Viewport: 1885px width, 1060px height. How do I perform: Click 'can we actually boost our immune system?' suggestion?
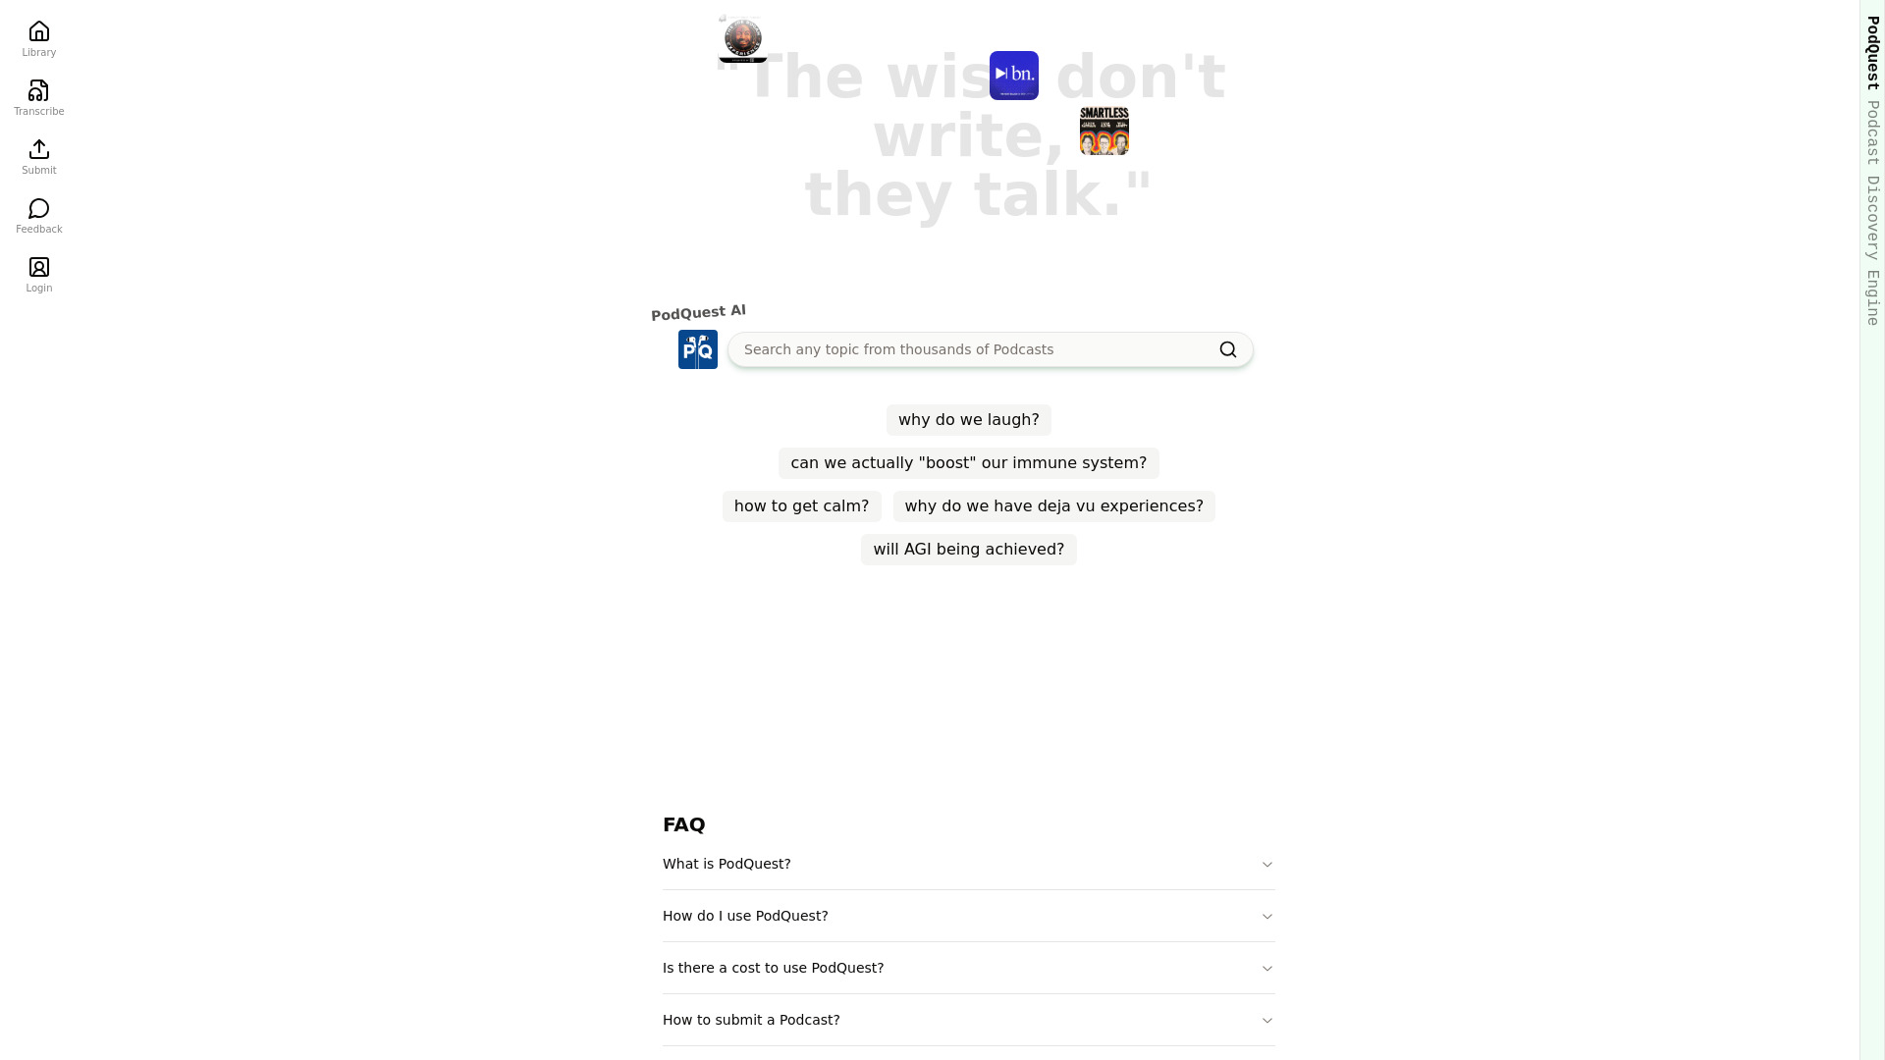[x=968, y=462]
